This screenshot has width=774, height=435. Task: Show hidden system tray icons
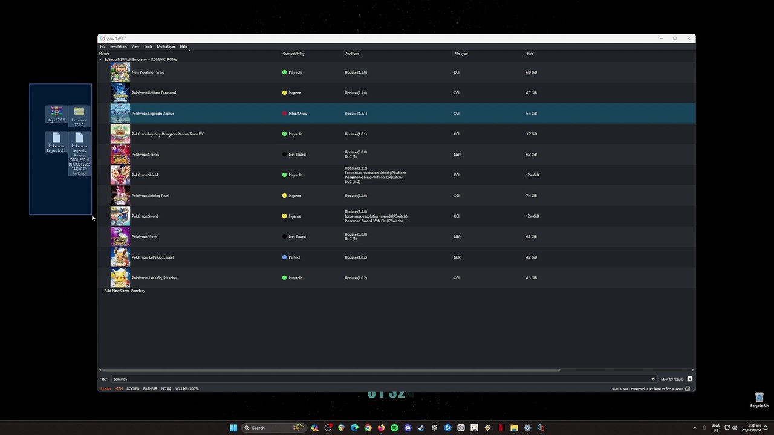(x=694, y=428)
